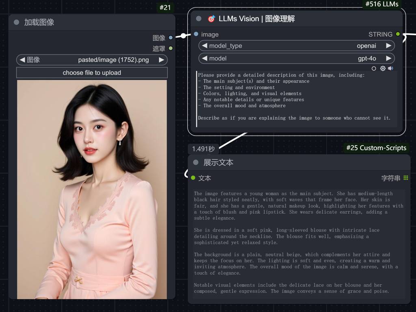This screenshot has height=312, width=416.
Task: Click the blue 图像 output dot
Action: [x=170, y=38]
